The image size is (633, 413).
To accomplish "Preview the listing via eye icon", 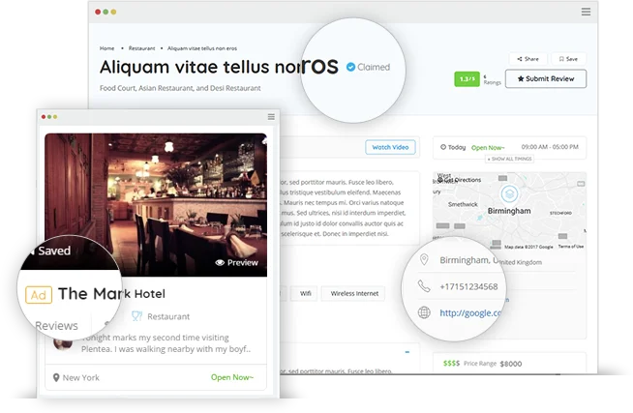I will [x=236, y=262].
